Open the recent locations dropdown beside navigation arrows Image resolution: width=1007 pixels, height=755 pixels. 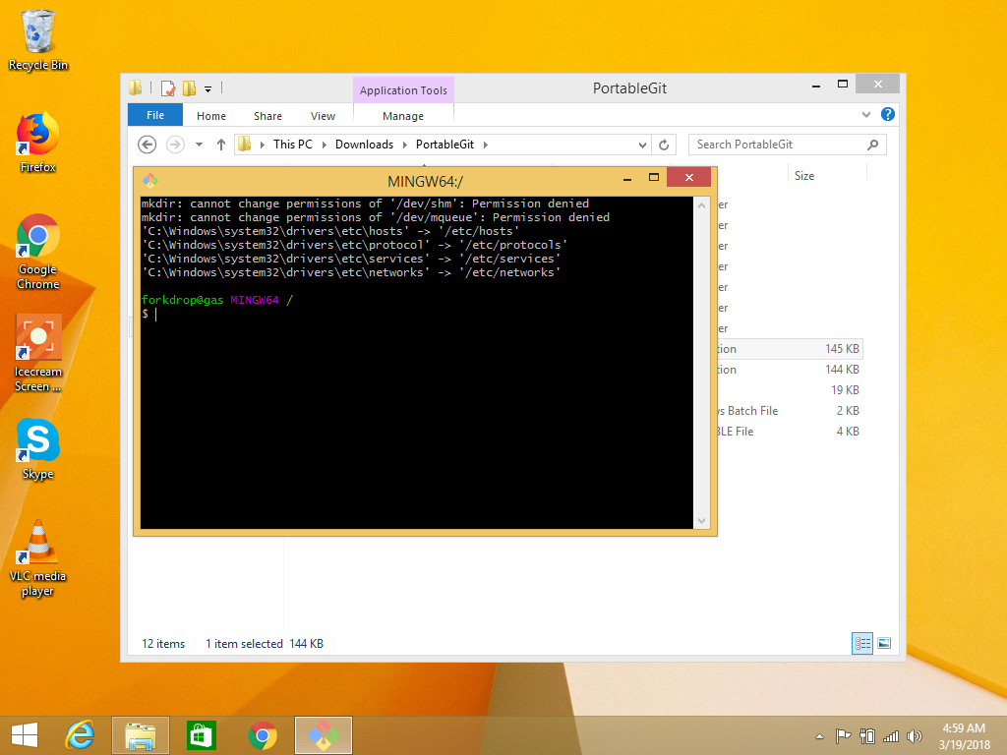tap(199, 144)
